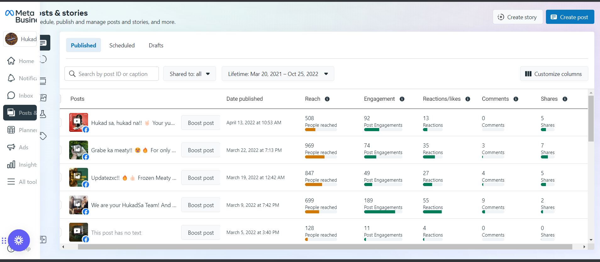600x262 pixels.
Task: Open Notifications bell in sidebar
Action: [11, 78]
